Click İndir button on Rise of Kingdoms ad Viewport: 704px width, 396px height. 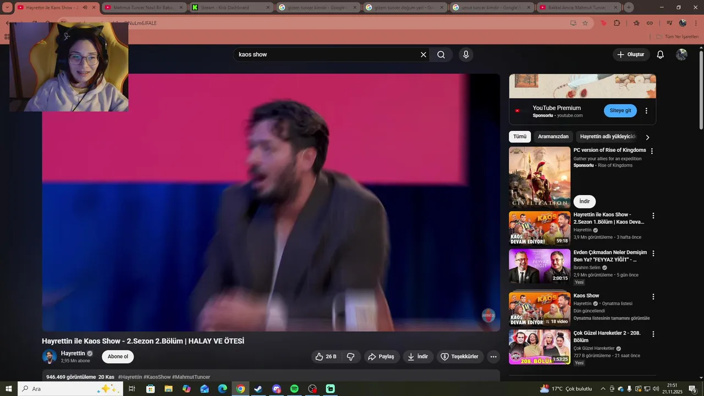coord(584,201)
